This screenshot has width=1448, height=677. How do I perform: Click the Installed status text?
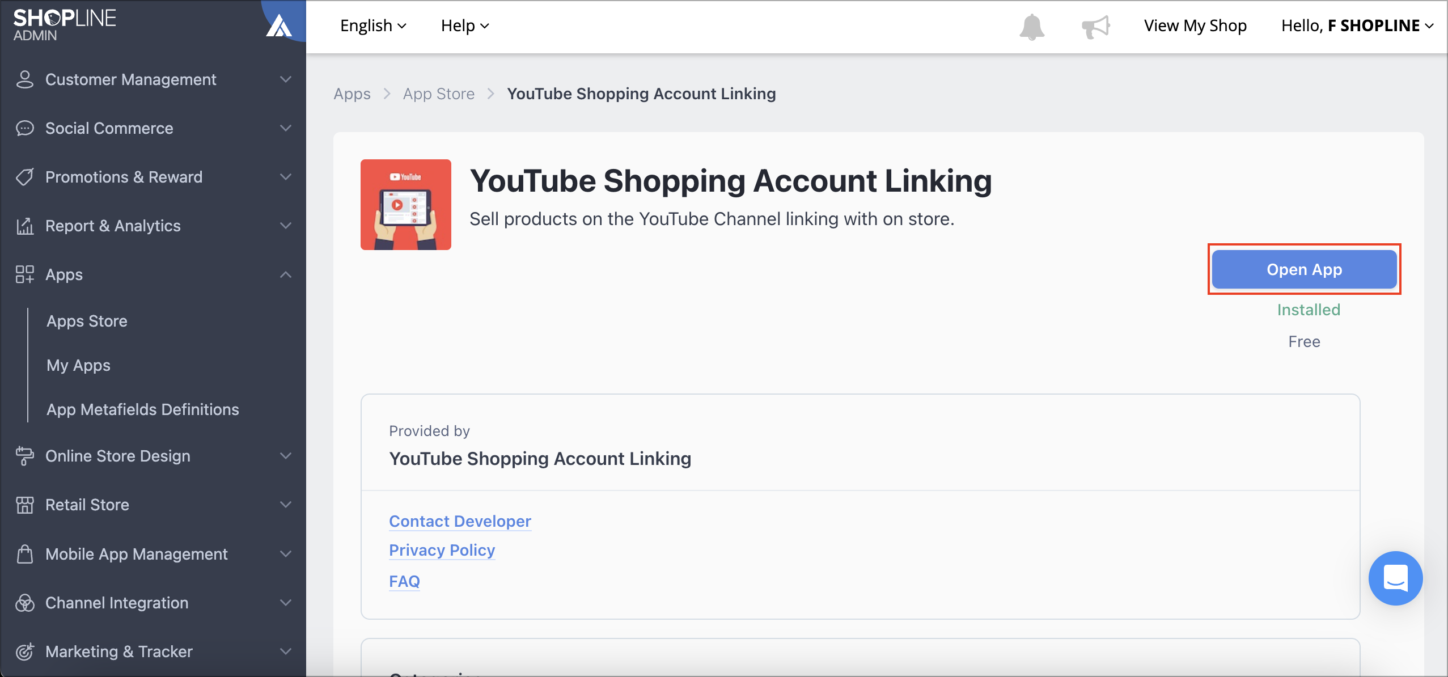[1309, 310]
